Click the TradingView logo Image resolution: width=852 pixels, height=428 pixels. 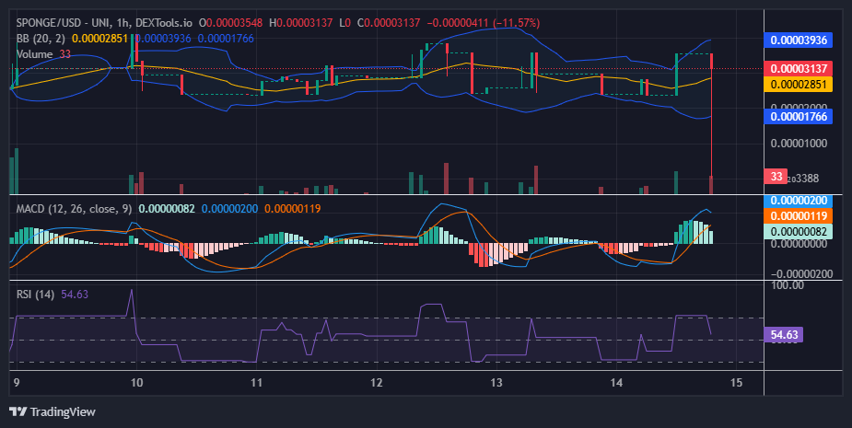pyautogui.click(x=53, y=411)
